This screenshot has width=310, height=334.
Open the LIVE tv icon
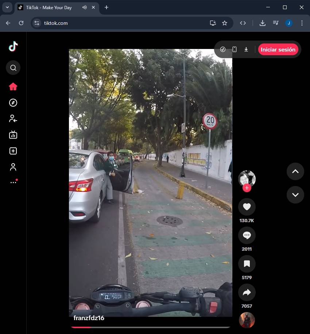[13, 135]
